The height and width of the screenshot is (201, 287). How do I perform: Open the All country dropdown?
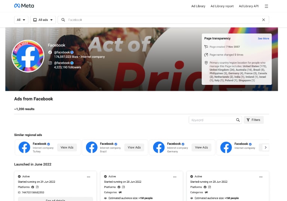click(x=21, y=20)
